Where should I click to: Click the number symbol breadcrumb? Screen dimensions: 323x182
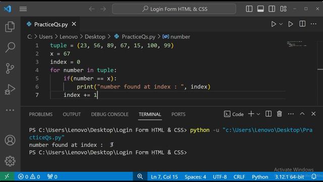point(176,37)
